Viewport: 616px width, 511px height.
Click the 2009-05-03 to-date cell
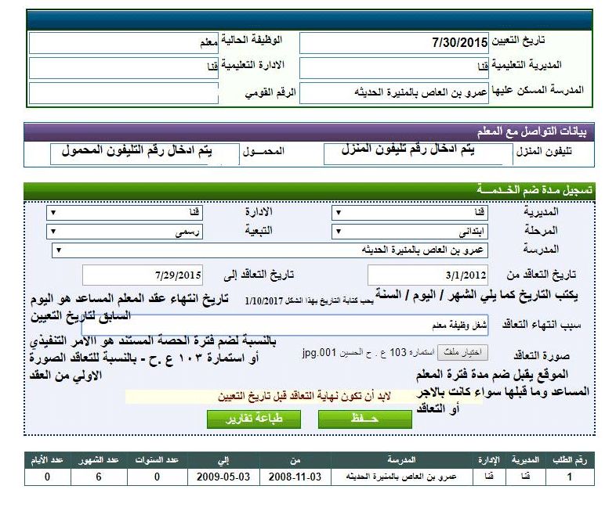pyautogui.click(x=223, y=477)
